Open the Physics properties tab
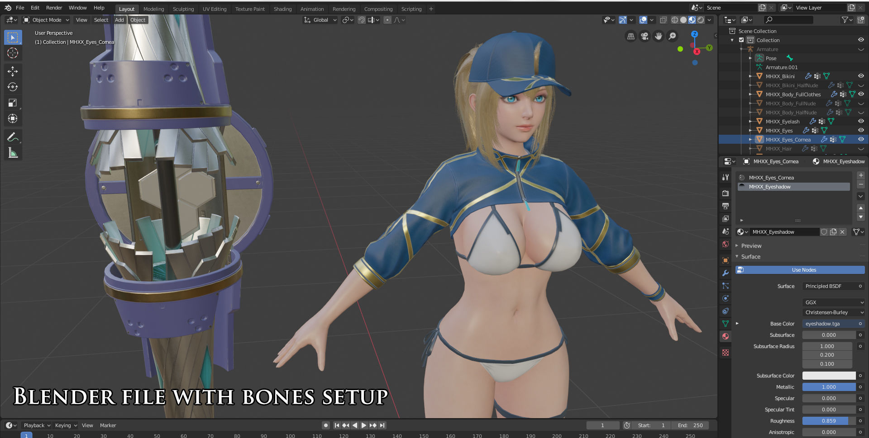The height and width of the screenshot is (438, 869). pos(726,298)
